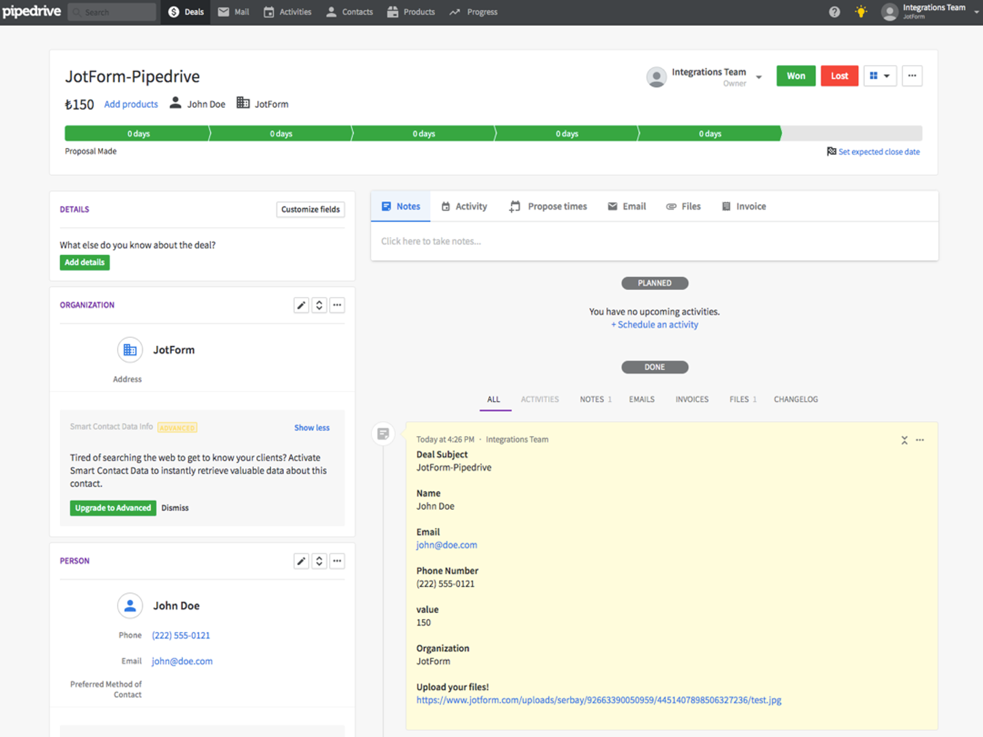Switch to the Files tab

[683, 207]
